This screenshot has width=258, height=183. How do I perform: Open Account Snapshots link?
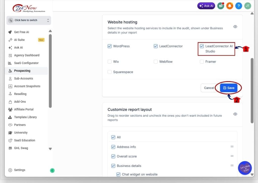tap(27, 86)
